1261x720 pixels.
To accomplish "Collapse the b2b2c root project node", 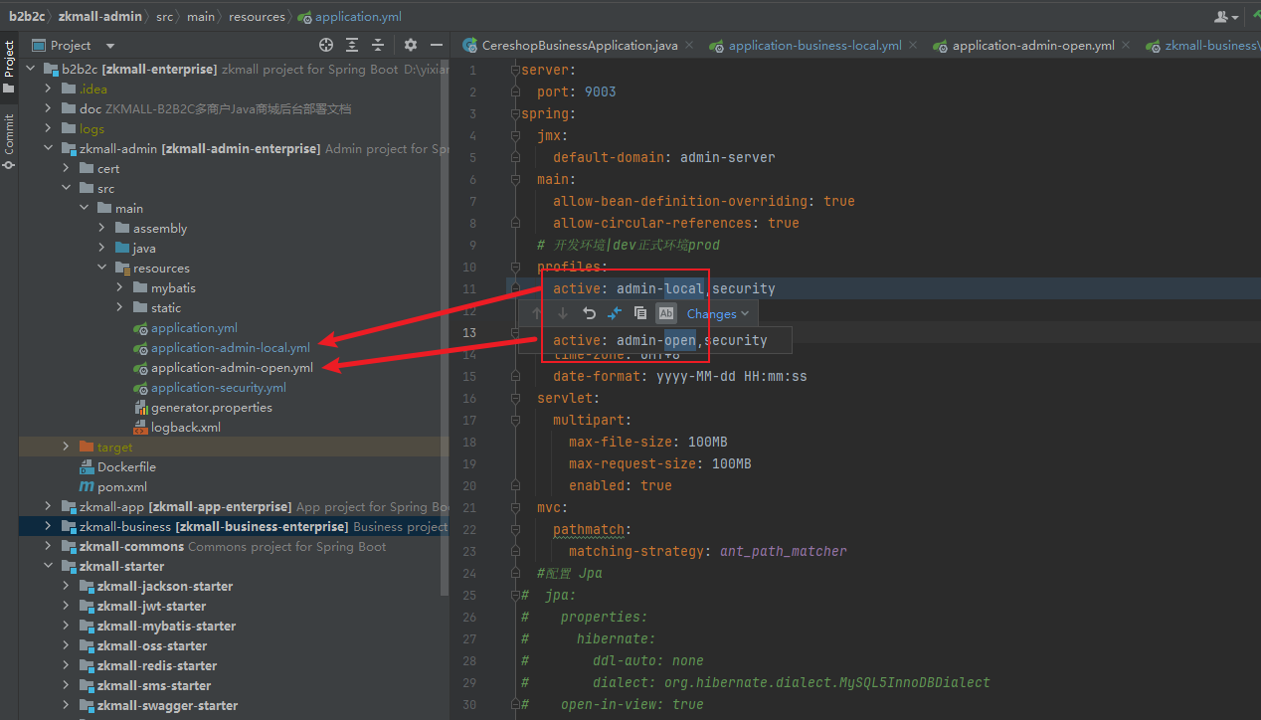I will point(31,69).
